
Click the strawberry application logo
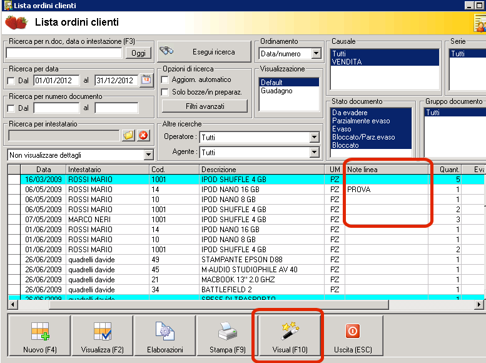(16, 23)
